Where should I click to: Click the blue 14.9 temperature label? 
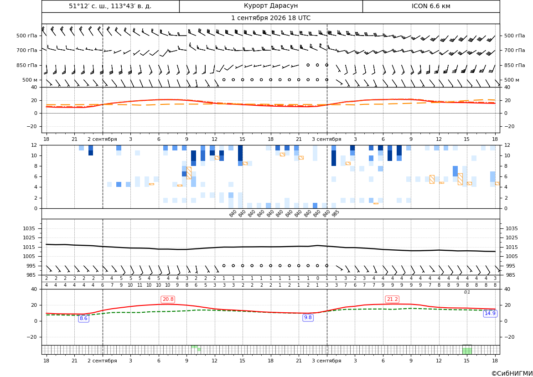tap(490, 314)
